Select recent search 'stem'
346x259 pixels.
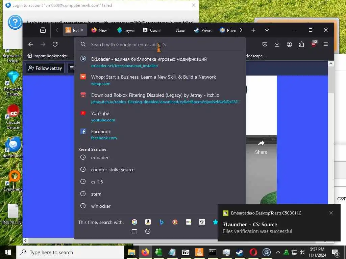click(160, 194)
